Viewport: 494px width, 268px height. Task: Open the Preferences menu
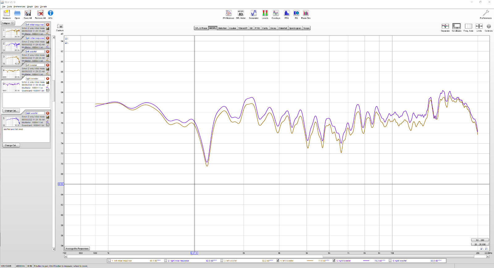[19, 6]
